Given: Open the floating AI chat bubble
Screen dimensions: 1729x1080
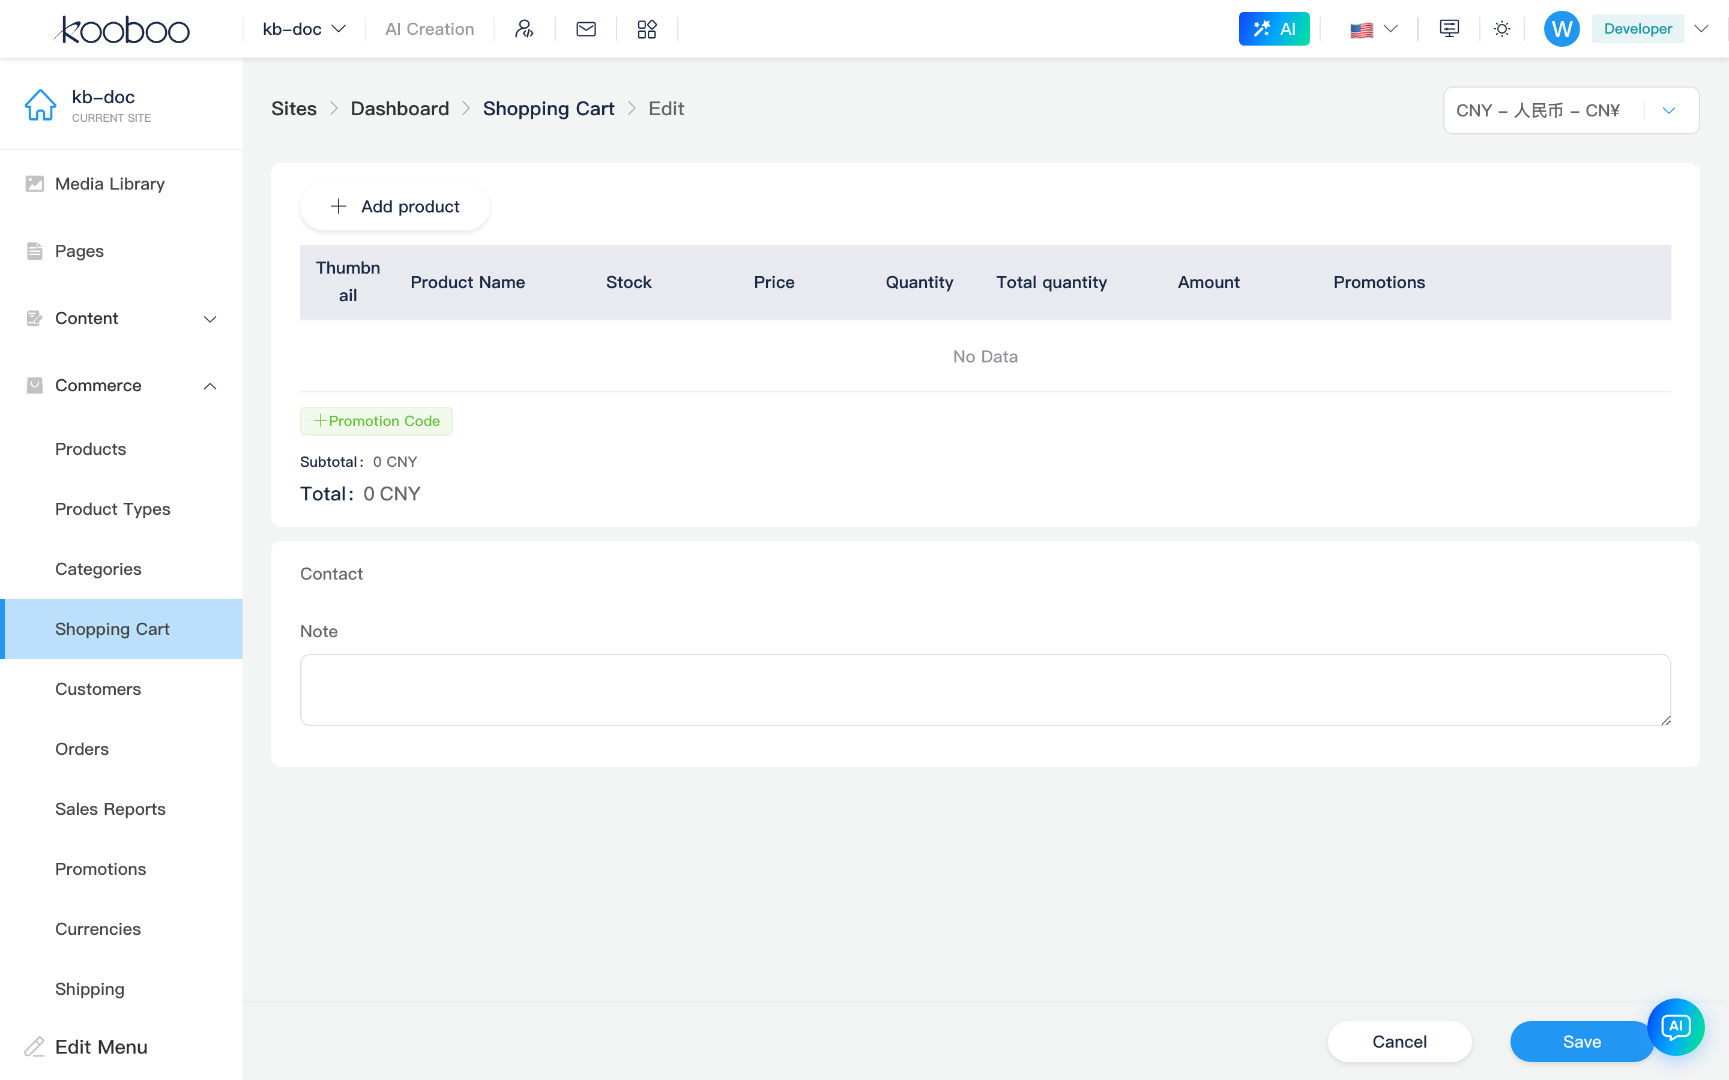Looking at the screenshot, I should [1676, 1027].
